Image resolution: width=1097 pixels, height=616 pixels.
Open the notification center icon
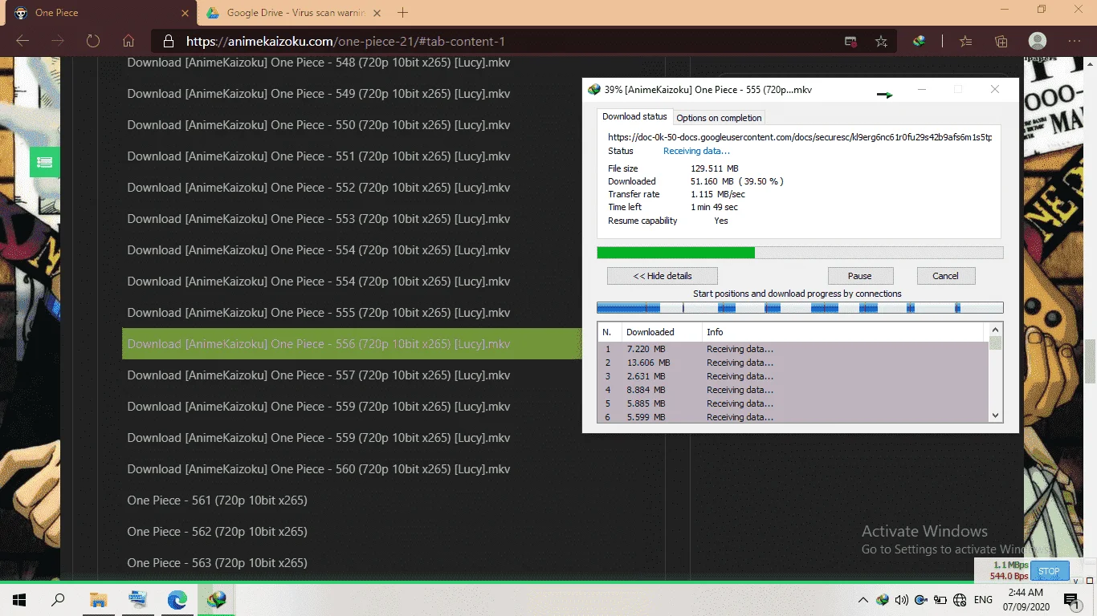[1072, 600]
